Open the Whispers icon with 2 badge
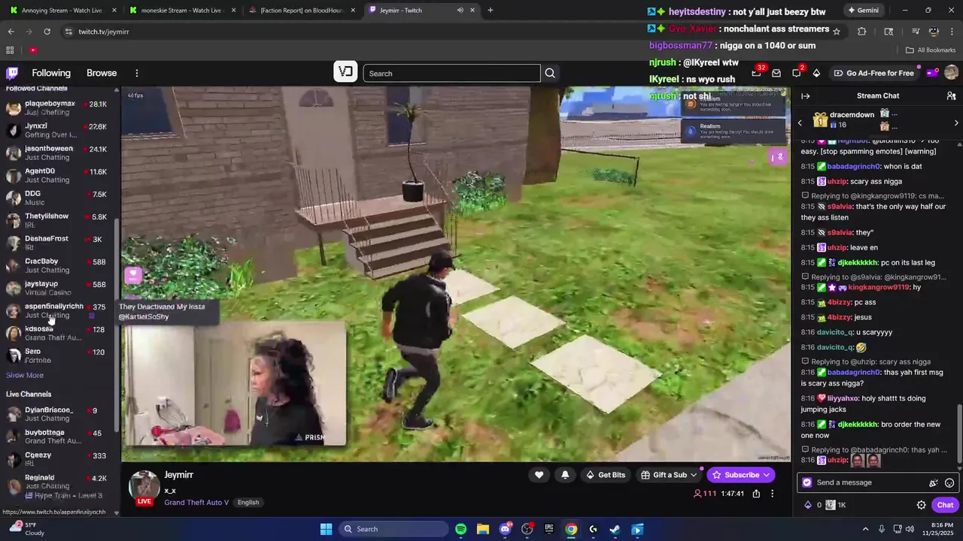The image size is (963, 541). [797, 73]
